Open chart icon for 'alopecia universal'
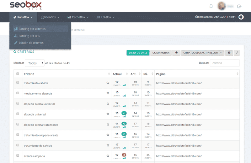 coord(124,117)
